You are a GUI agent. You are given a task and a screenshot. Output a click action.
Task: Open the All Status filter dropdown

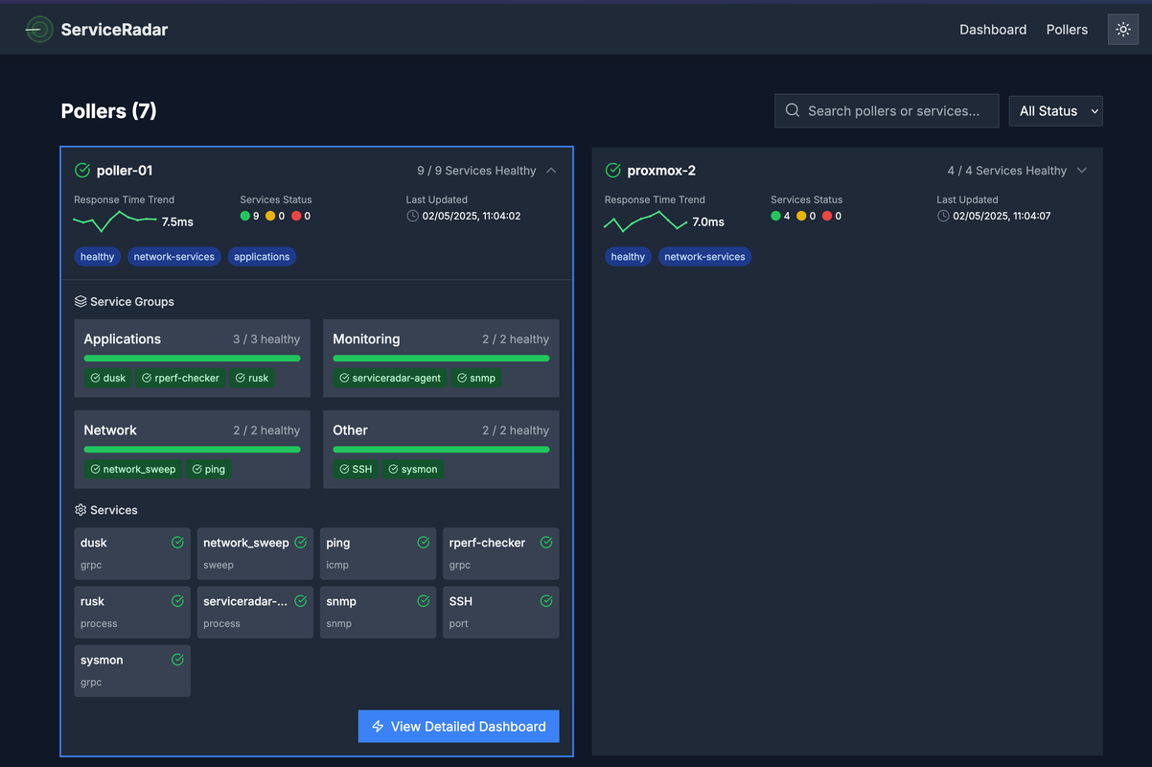(1056, 111)
